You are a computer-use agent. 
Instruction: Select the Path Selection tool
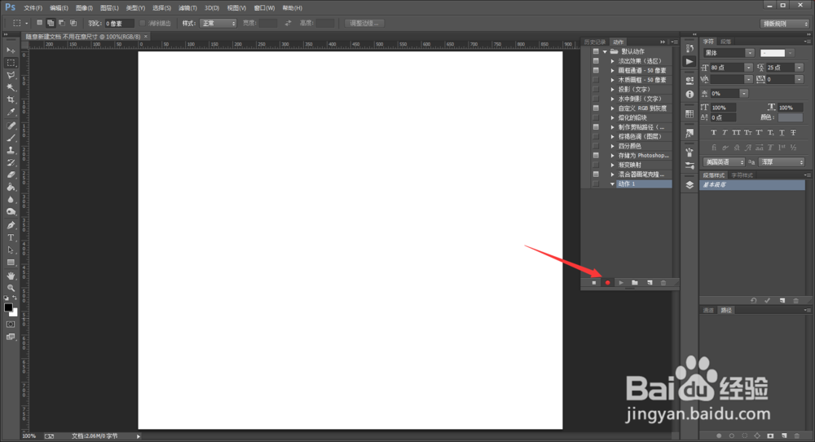click(x=11, y=250)
